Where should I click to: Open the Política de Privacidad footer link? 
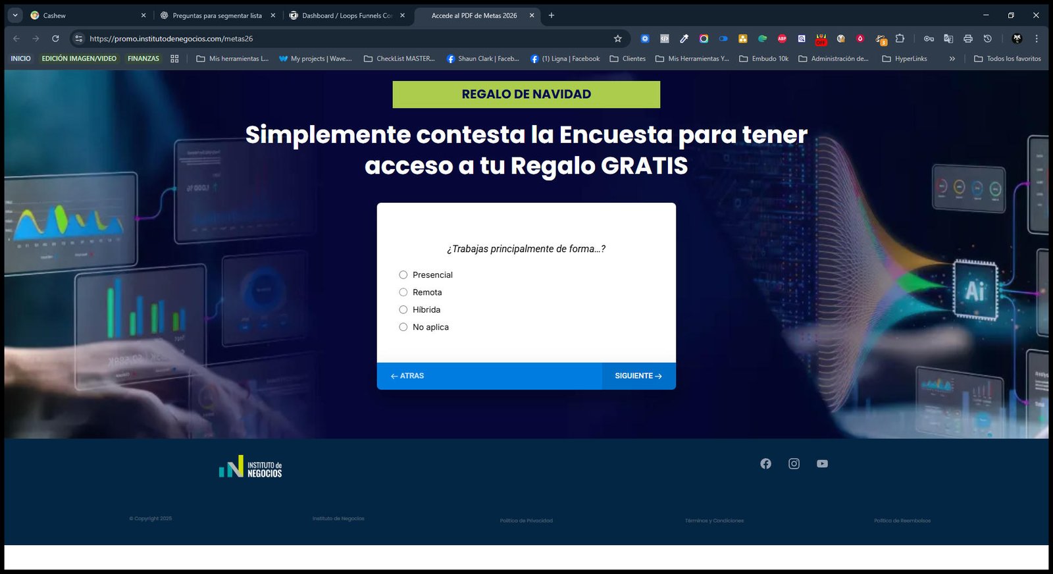526,521
